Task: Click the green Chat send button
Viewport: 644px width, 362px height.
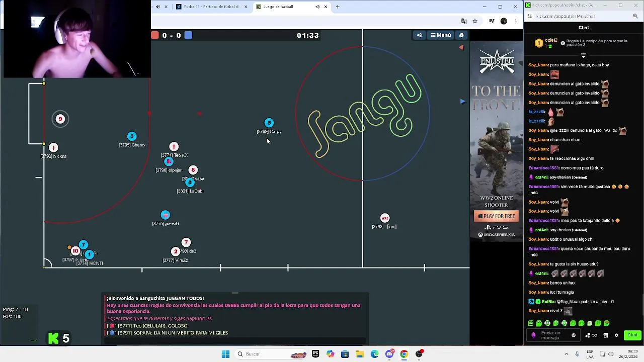Action: [632, 335]
